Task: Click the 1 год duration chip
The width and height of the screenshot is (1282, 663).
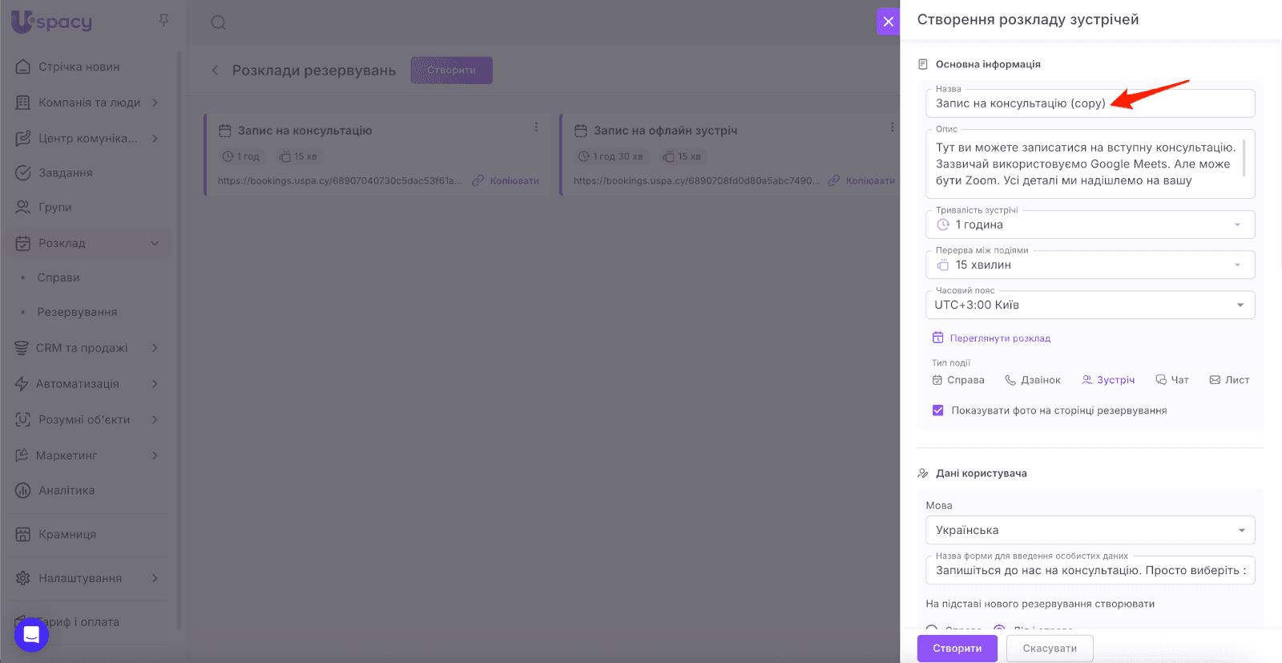Action: [x=241, y=156]
